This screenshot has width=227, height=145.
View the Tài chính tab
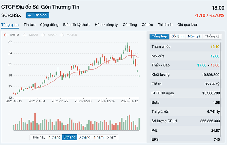point(165,25)
